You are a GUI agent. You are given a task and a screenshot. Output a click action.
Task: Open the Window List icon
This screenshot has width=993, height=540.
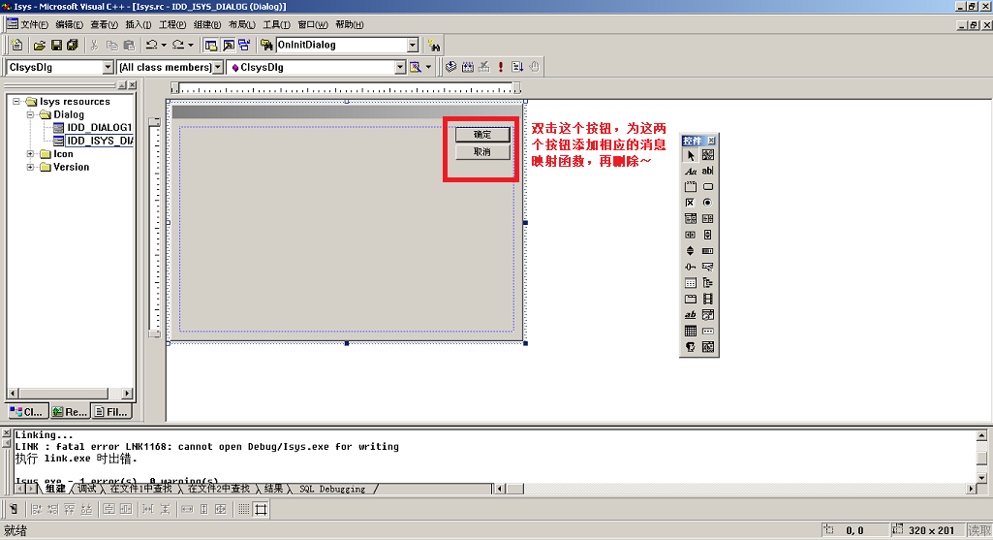[x=244, y=45]
